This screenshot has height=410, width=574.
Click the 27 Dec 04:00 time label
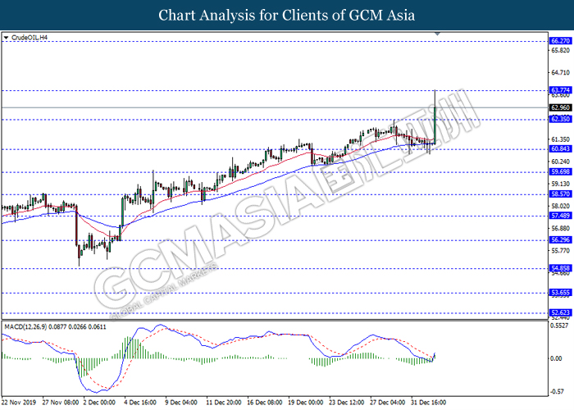coord(388,403)
